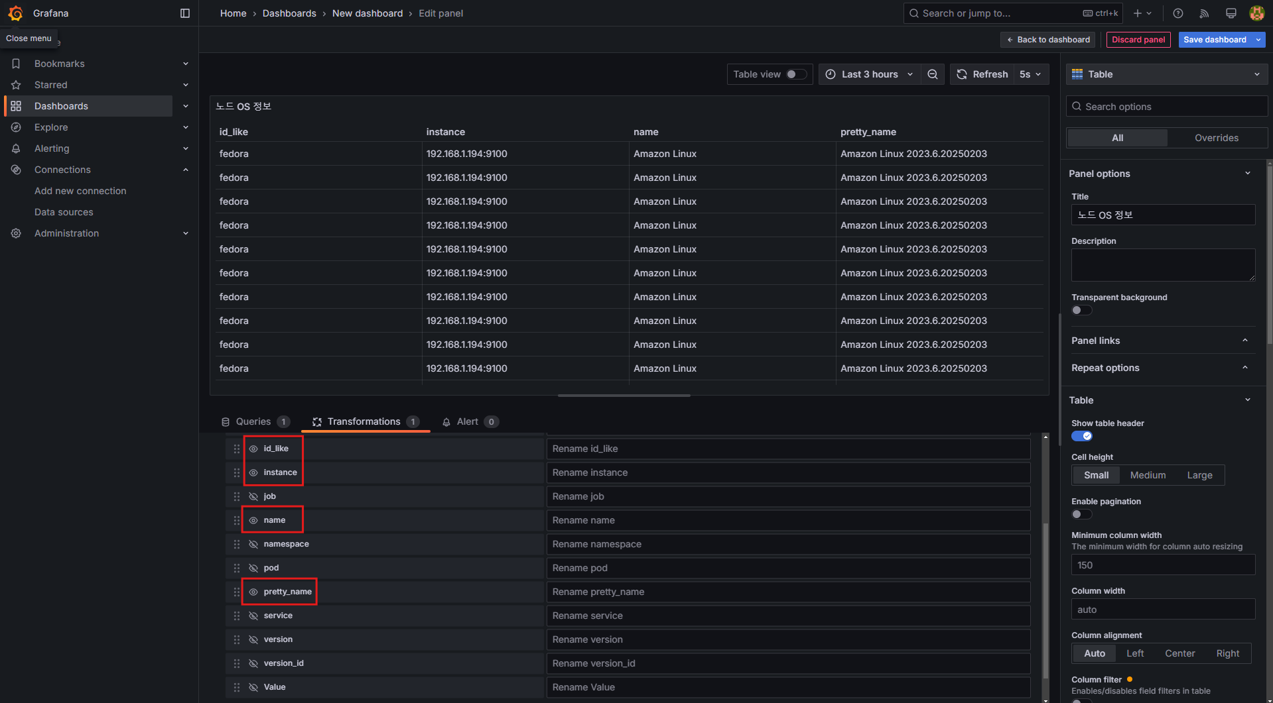
Task: Click the Alerting bell icon in sidebar
Action: coord(16,148)
